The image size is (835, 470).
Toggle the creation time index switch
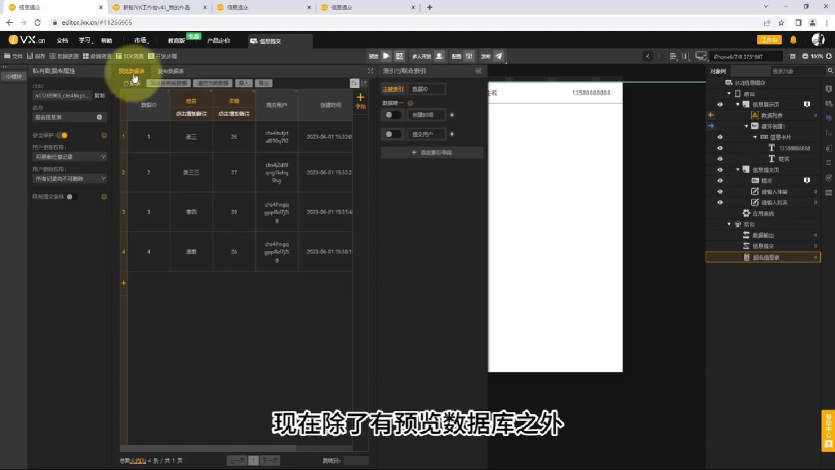393,115
